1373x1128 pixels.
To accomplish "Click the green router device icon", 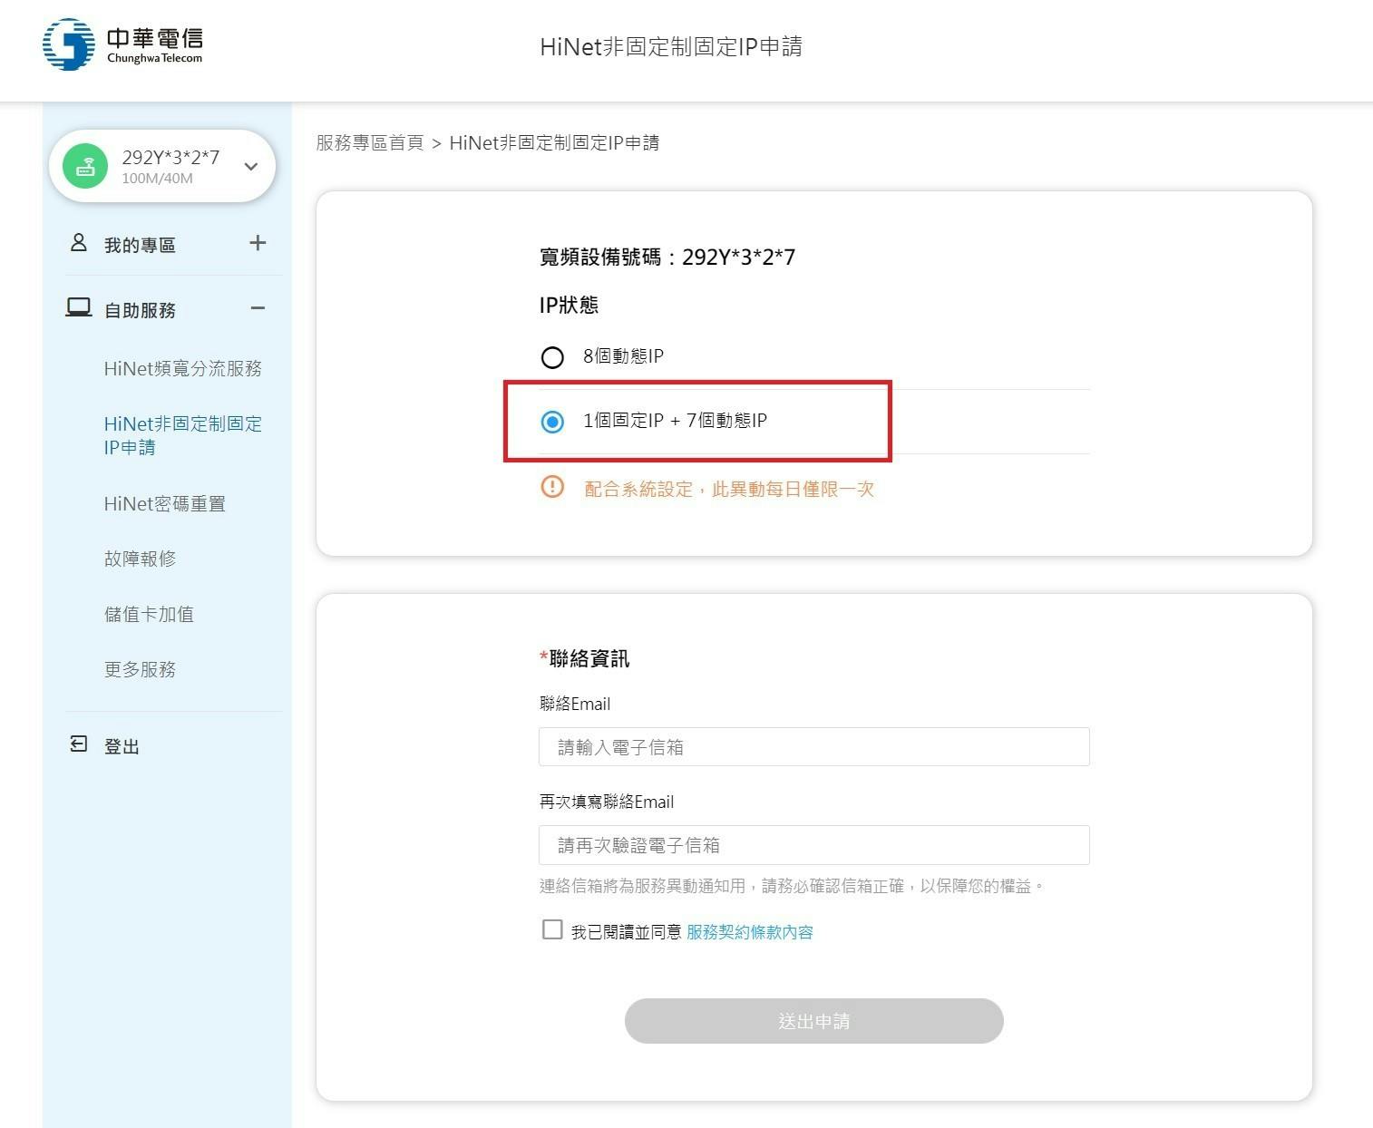I will (x=85, y=167).
